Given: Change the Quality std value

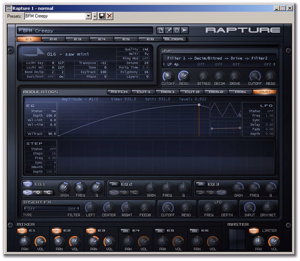Looking at the screenshot, I should [x=145, y=49].
